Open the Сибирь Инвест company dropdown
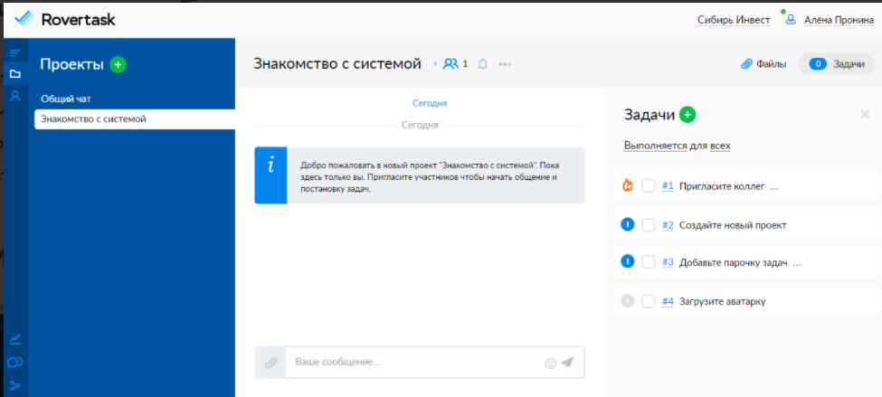The image size is (882, 397). 734,20
